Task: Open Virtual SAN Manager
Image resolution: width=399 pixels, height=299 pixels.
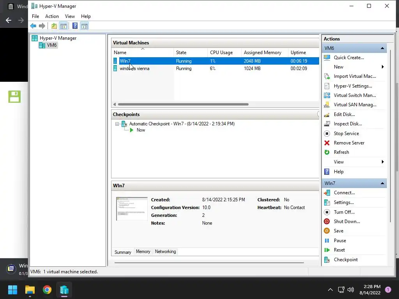Action: point(355,105)
